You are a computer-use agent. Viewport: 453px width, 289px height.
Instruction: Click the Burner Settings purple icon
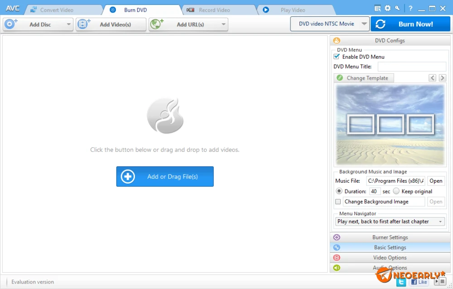337,237
